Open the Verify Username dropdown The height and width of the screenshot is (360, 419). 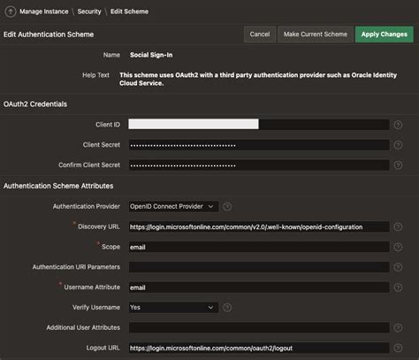point(173,308)
